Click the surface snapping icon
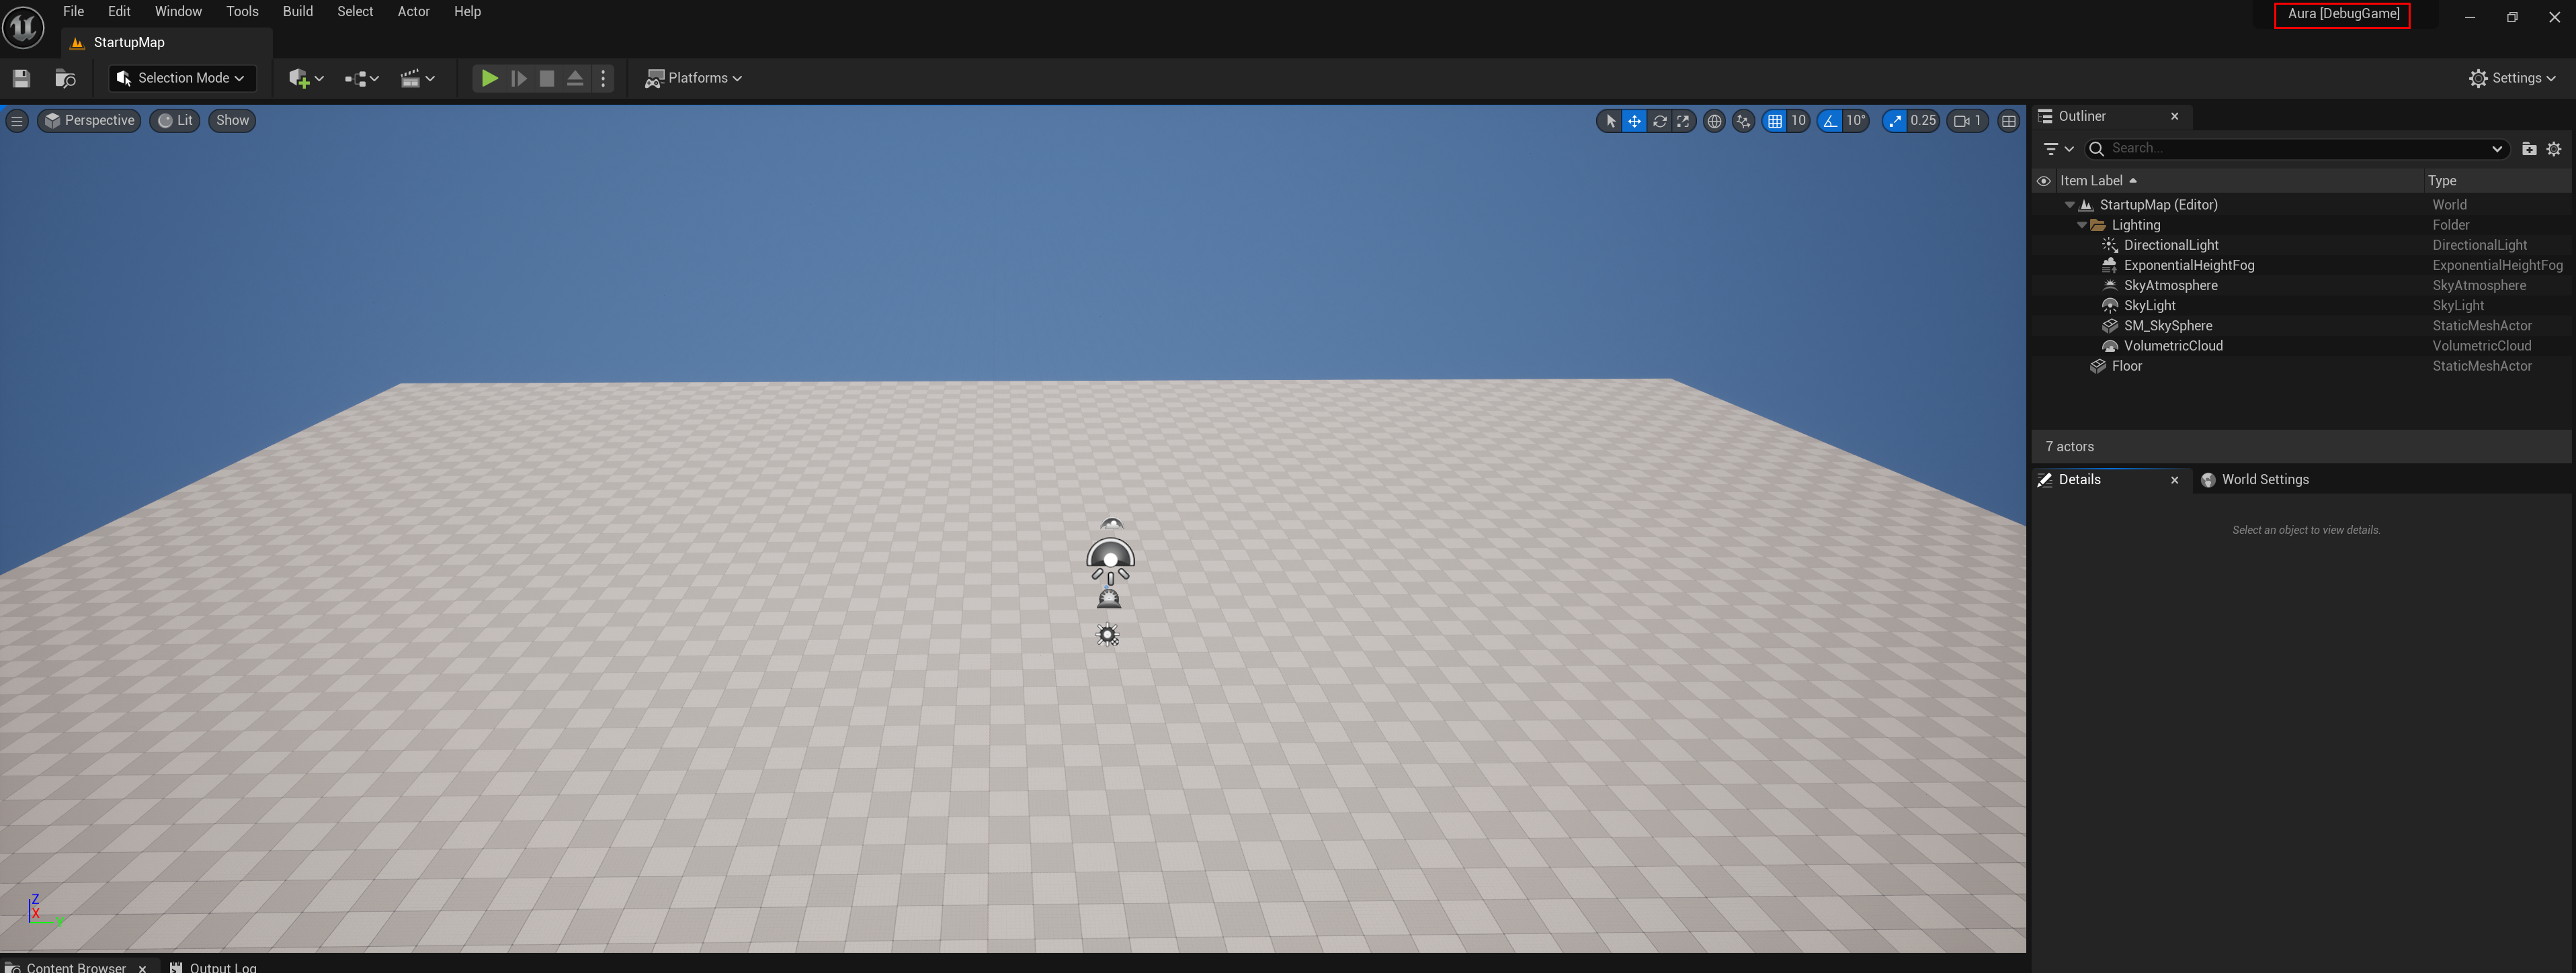 pos(1744,121)
